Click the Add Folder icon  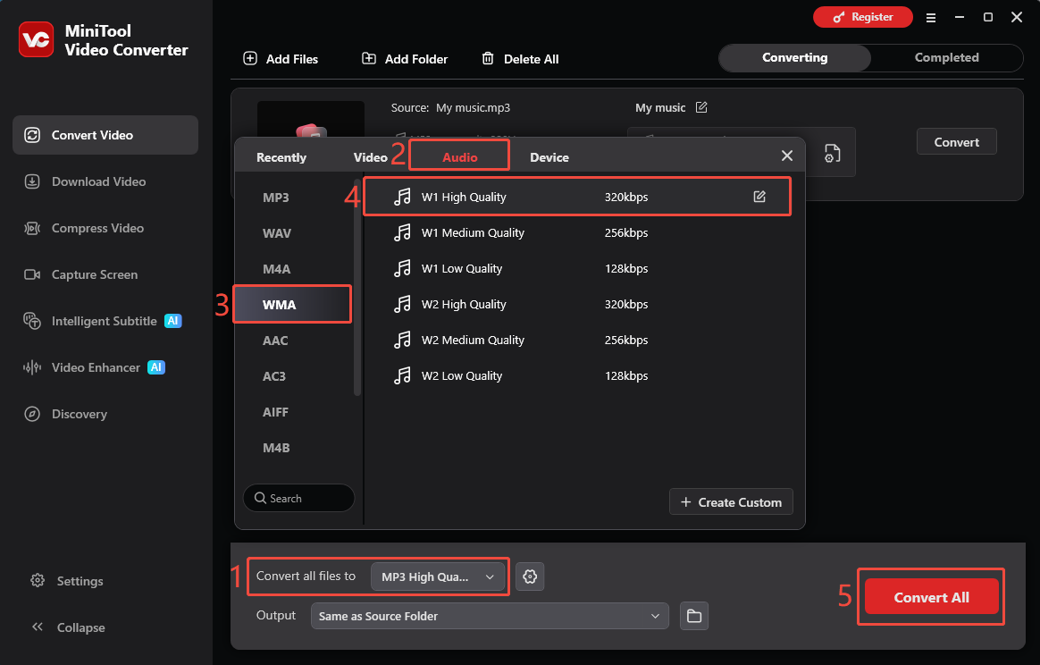[x=369, y=58]
